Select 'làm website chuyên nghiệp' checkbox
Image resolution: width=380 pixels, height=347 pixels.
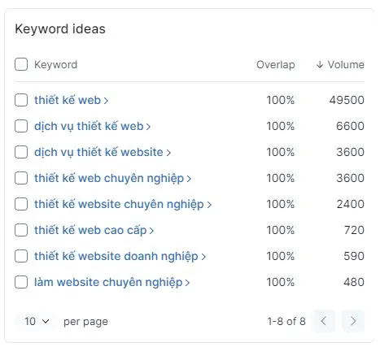[x=21, y=282]
